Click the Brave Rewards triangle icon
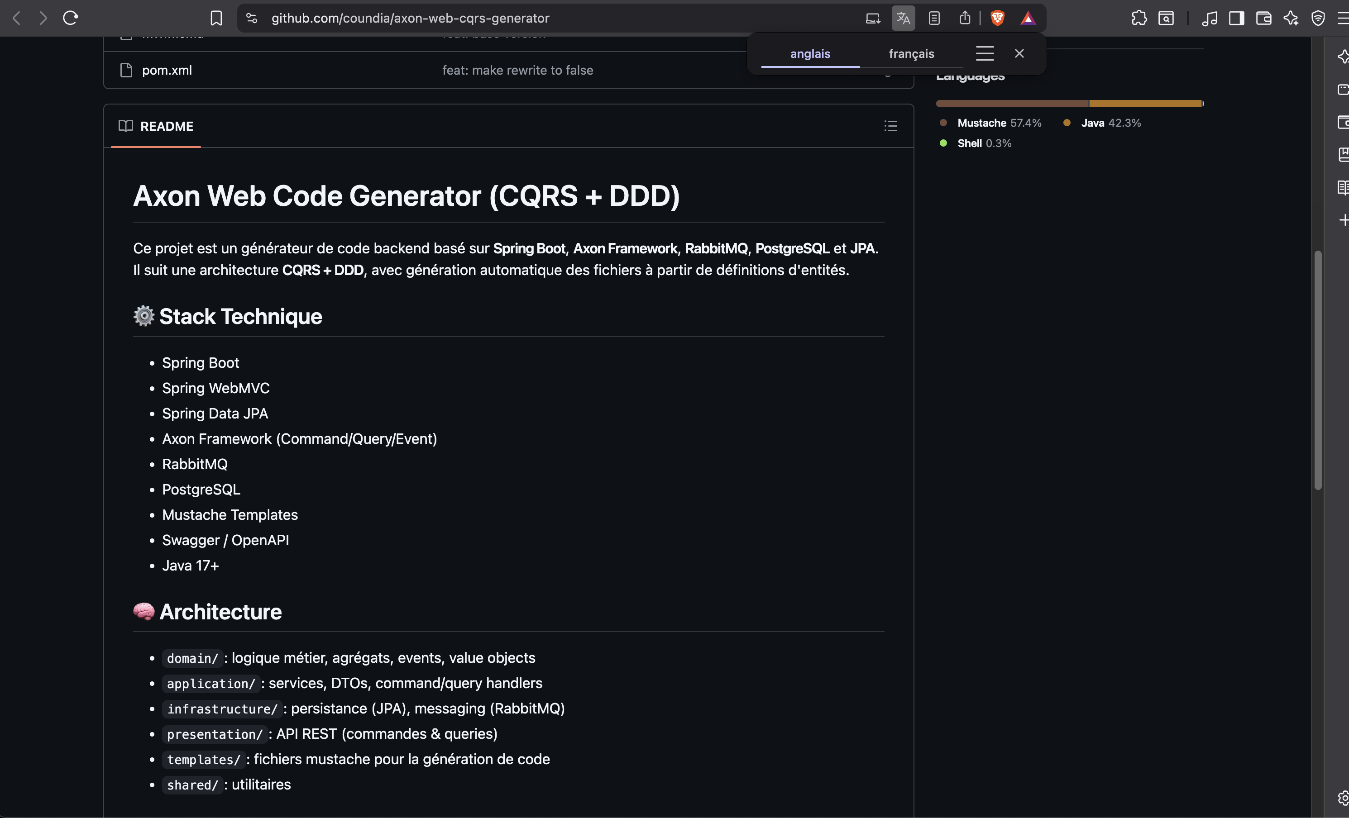 click(x=1028, y=18)
